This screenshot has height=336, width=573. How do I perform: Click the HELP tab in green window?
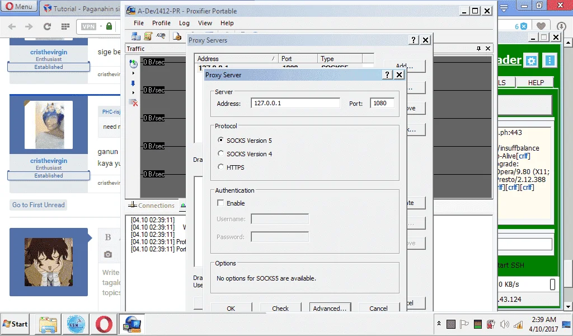(x=536, y=83)
